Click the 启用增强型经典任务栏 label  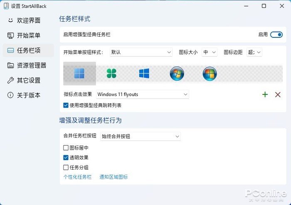point(87,35)
